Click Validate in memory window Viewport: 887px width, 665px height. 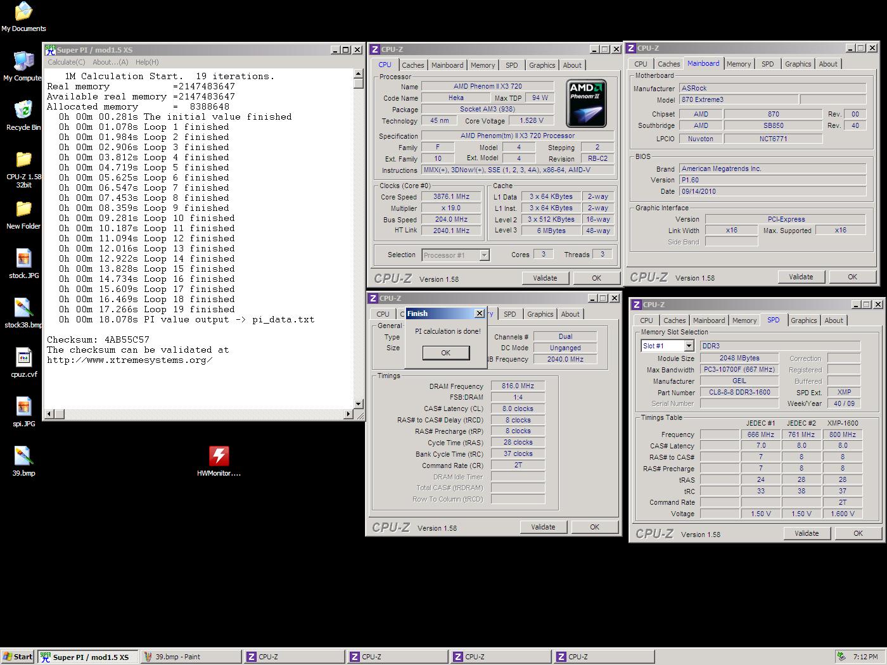[543, 527]
